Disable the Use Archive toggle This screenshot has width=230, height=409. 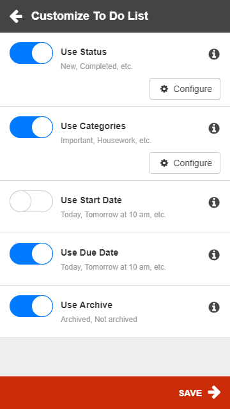31,306
